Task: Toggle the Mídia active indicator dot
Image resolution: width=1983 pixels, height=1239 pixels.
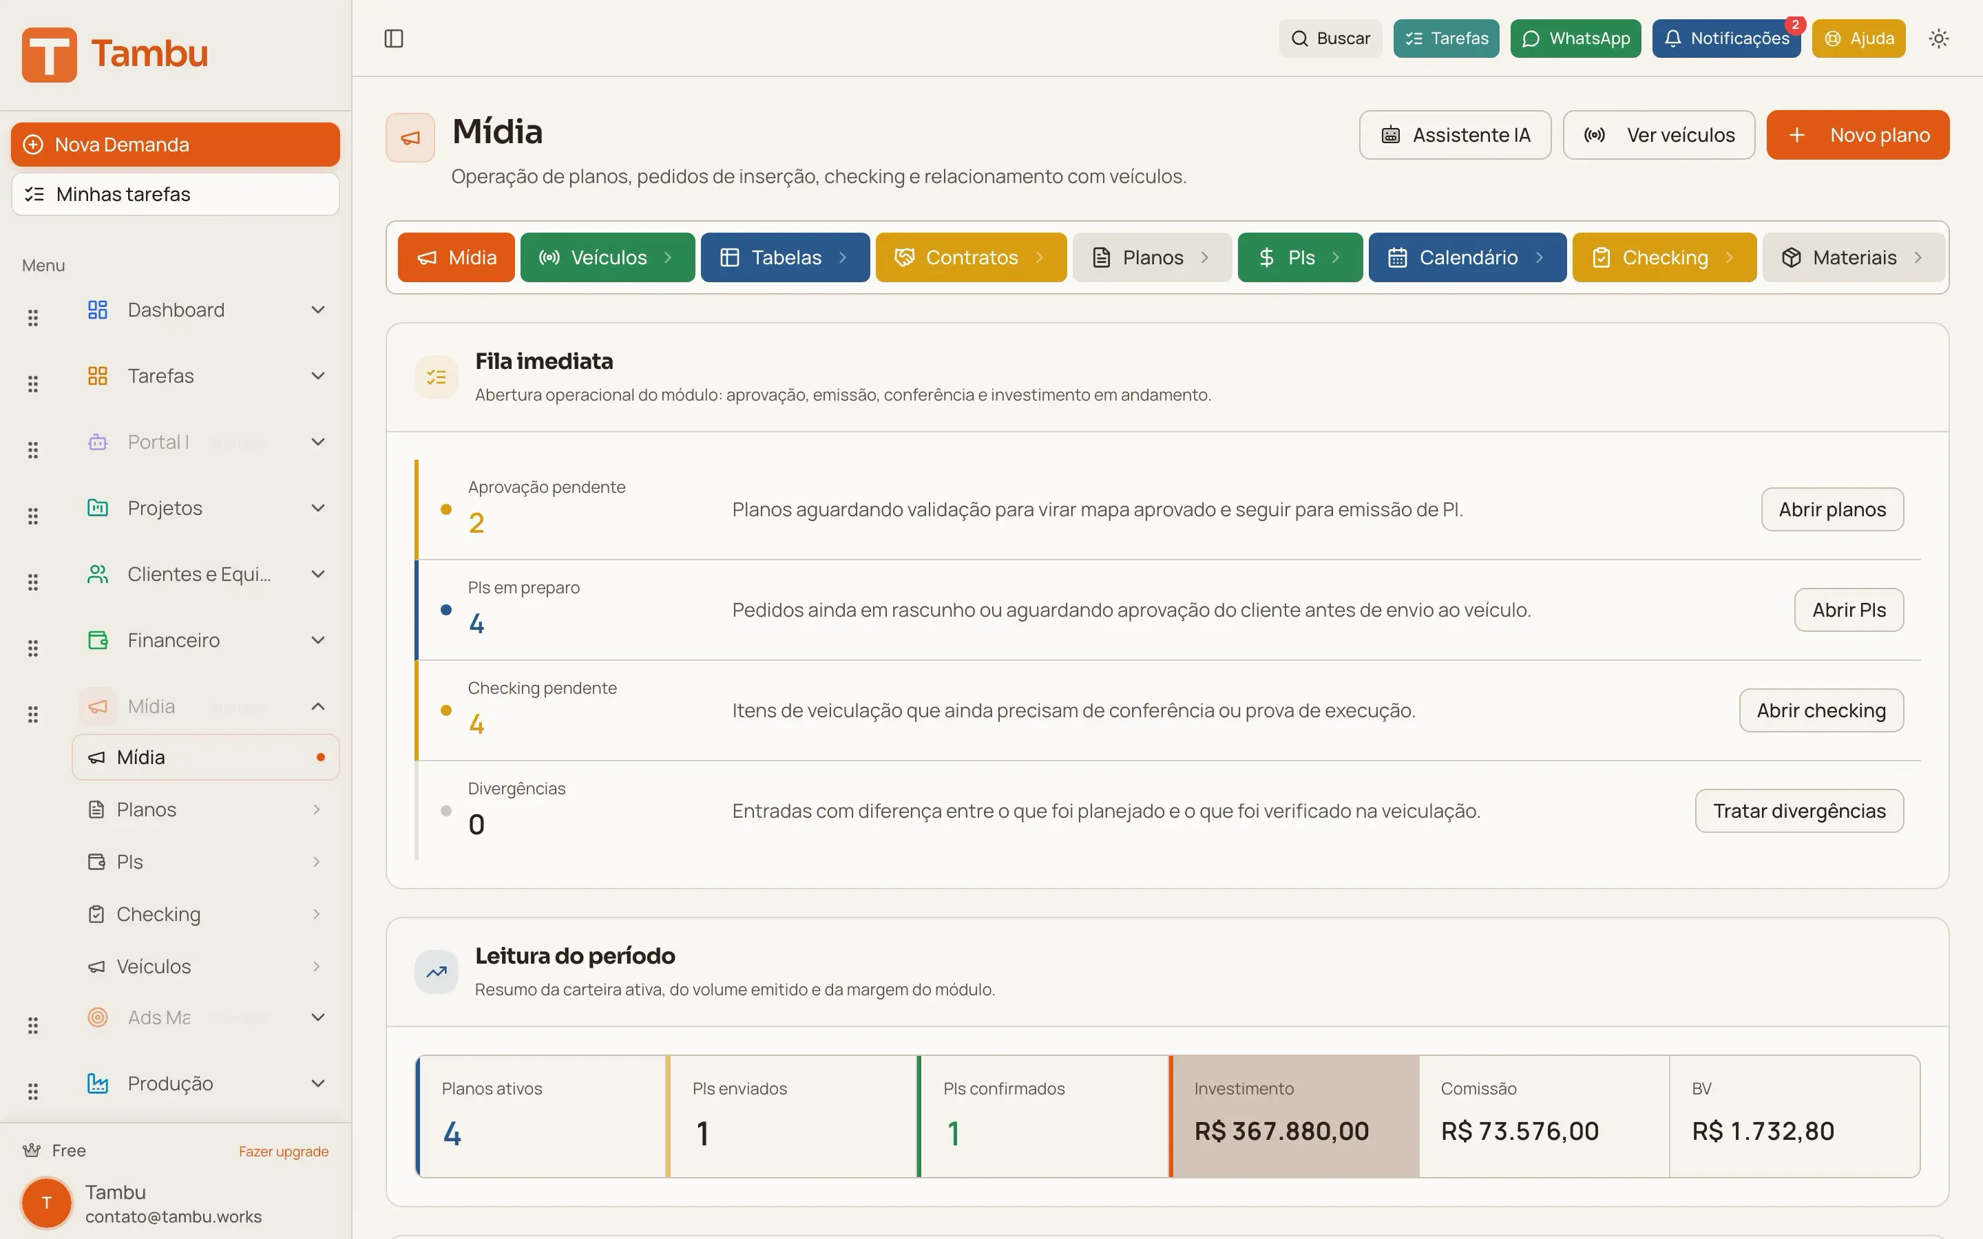Action: click(x=320, y=756)
